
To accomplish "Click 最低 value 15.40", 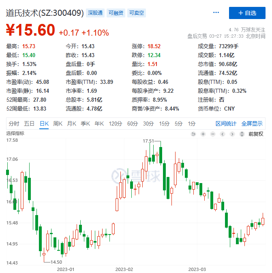I will click(x=29, y=55).
